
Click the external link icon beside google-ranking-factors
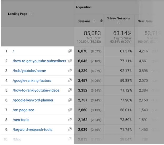tap(70, 80)
